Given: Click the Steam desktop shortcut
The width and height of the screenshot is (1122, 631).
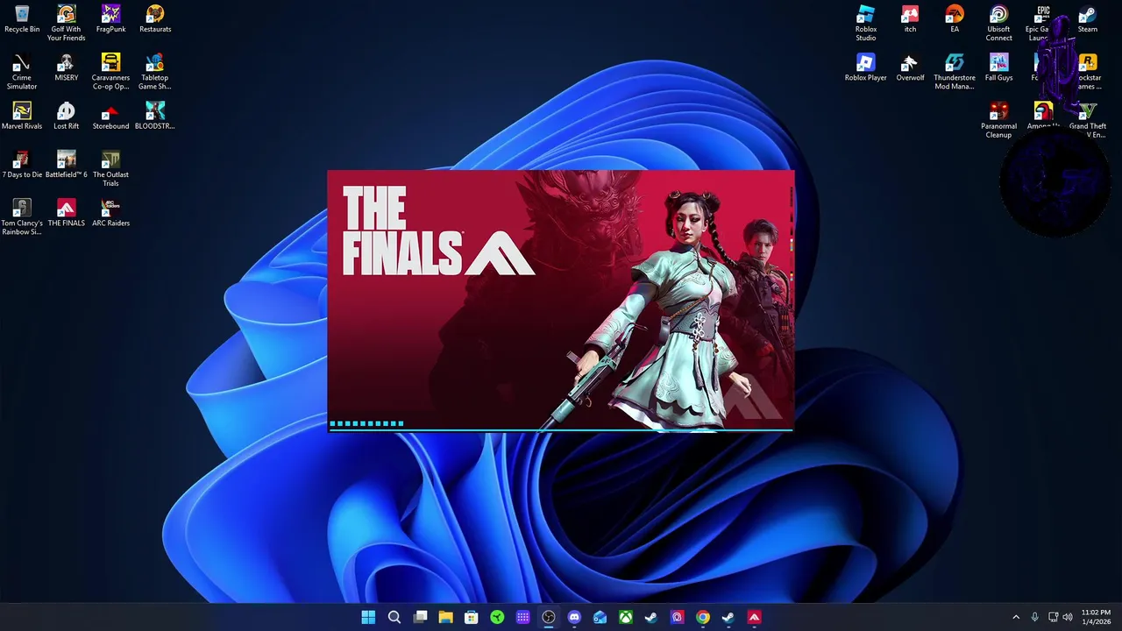Looking at the screenshot, I should coord(1087,19).
